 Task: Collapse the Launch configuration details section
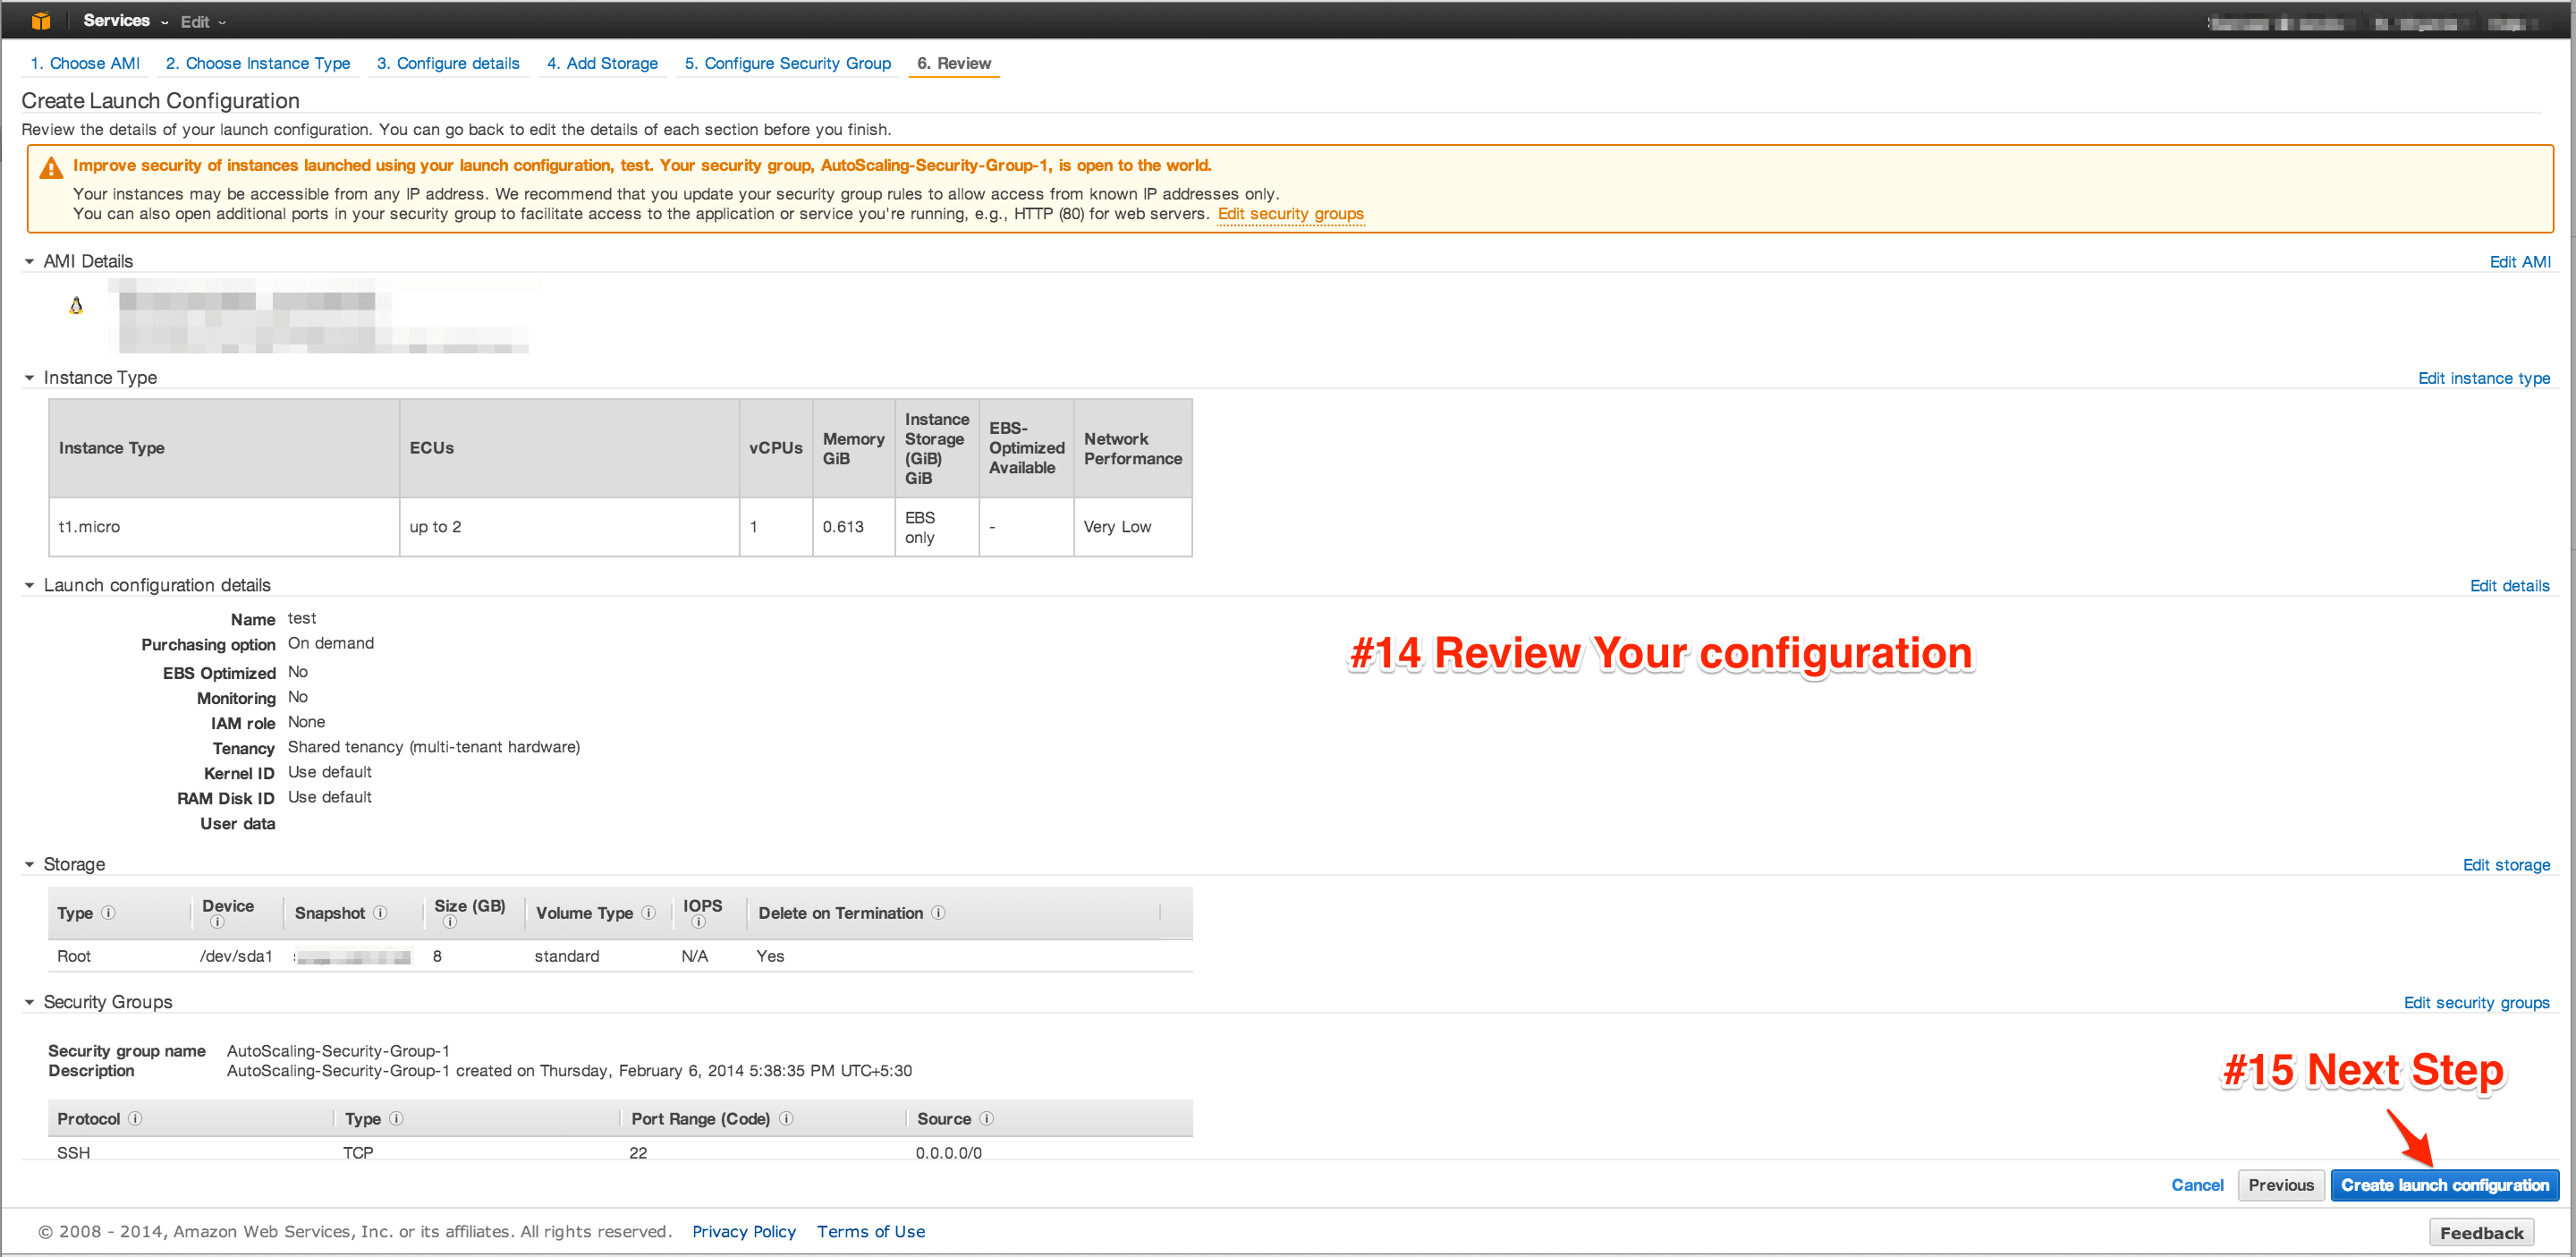pyautogui.click(x=29, y=586)
